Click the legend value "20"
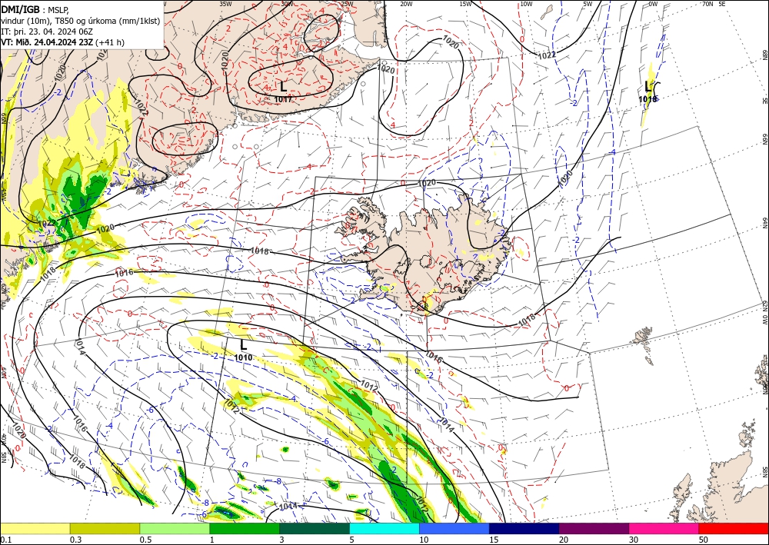Image resolution: width=769 pixels, height=545 pixels. pyautogui.click(x=564, y=540)
